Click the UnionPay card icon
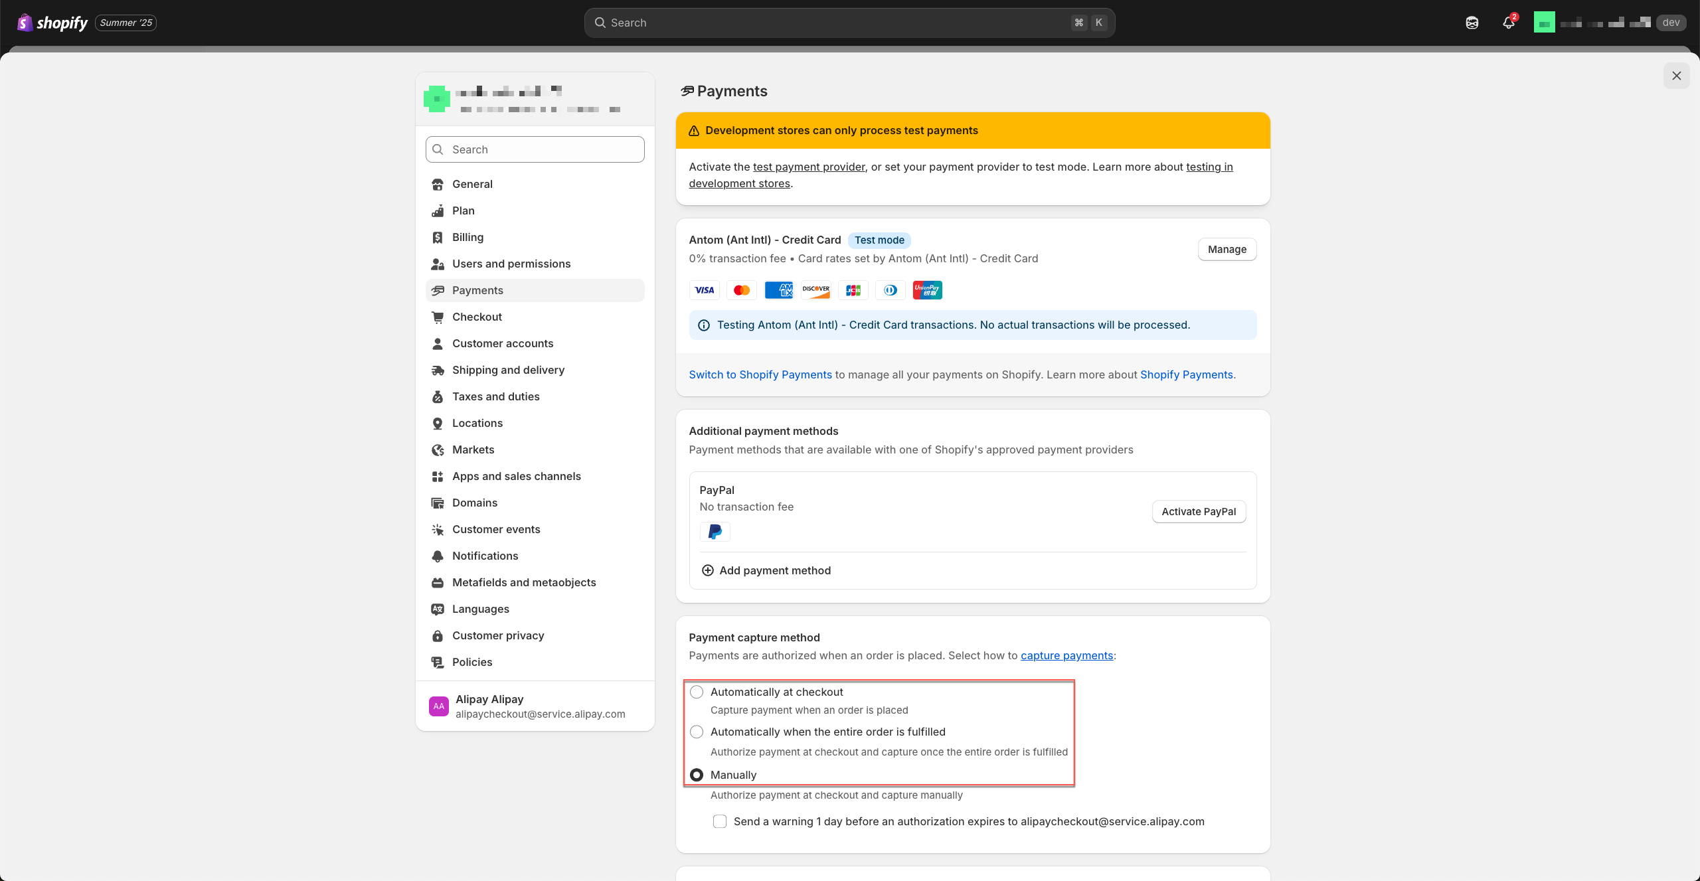Image resolution: width=1700 pixels, height=881 pixels. pyautogui.click(x=928, y=290)
